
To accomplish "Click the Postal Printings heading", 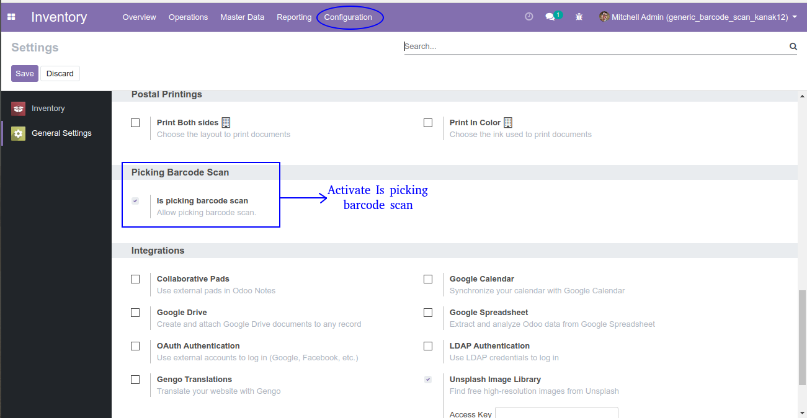I will tap(167, 94).
